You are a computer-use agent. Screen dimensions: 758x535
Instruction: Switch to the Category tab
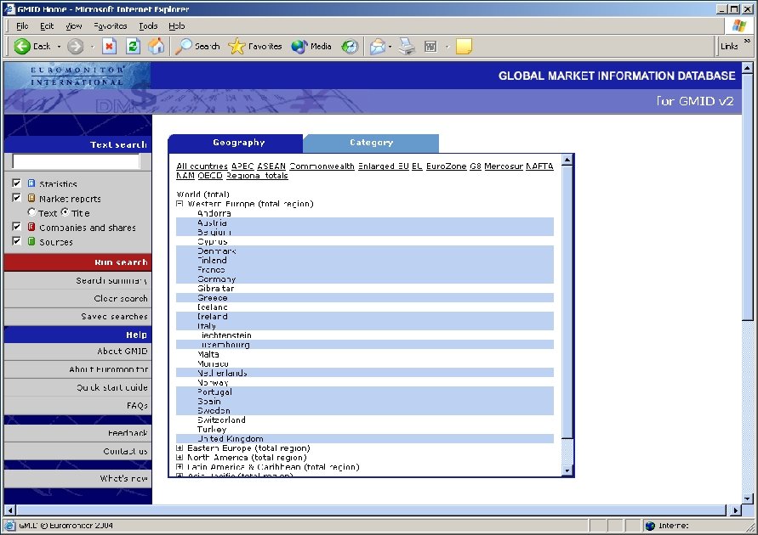tap(371, 143)
